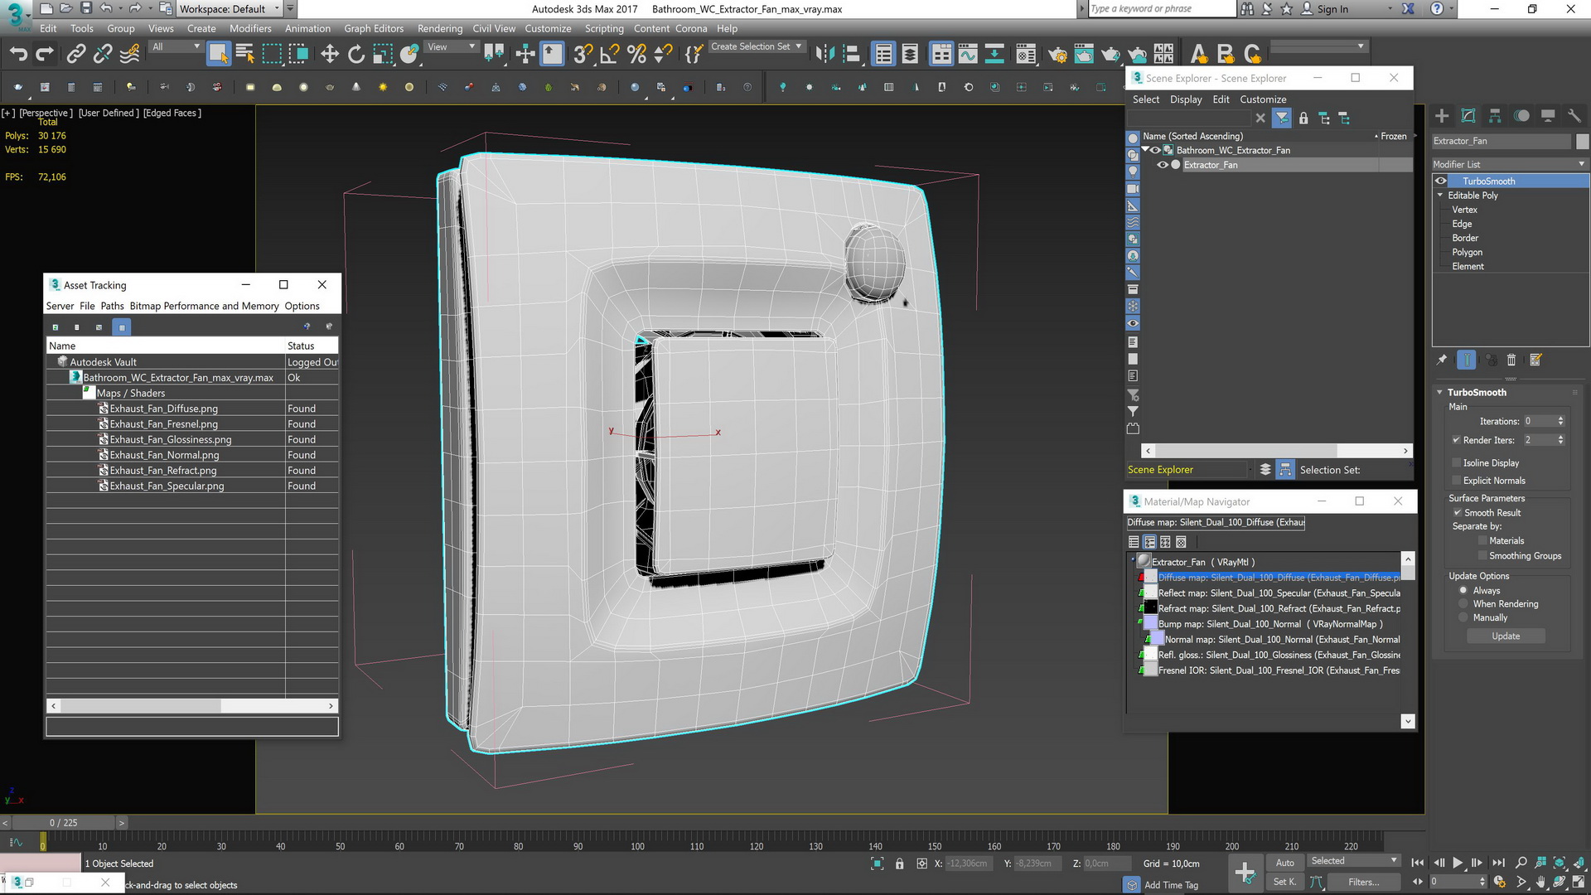The height and width of the screenshot is (895, 1591).
Task: Open the Scripting menu
Action: click(x=604, y=28)
